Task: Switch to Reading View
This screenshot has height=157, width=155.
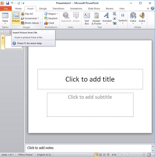Action: [104, 155]
